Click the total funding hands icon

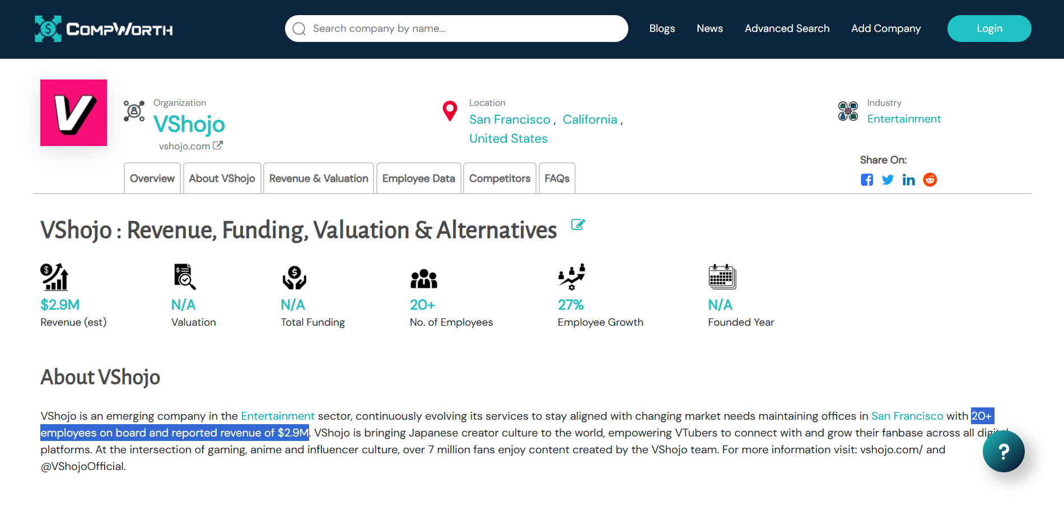click(294, 278)
